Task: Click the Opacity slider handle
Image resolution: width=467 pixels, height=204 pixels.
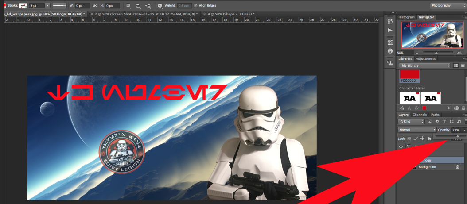Action: tap(457, 136)
